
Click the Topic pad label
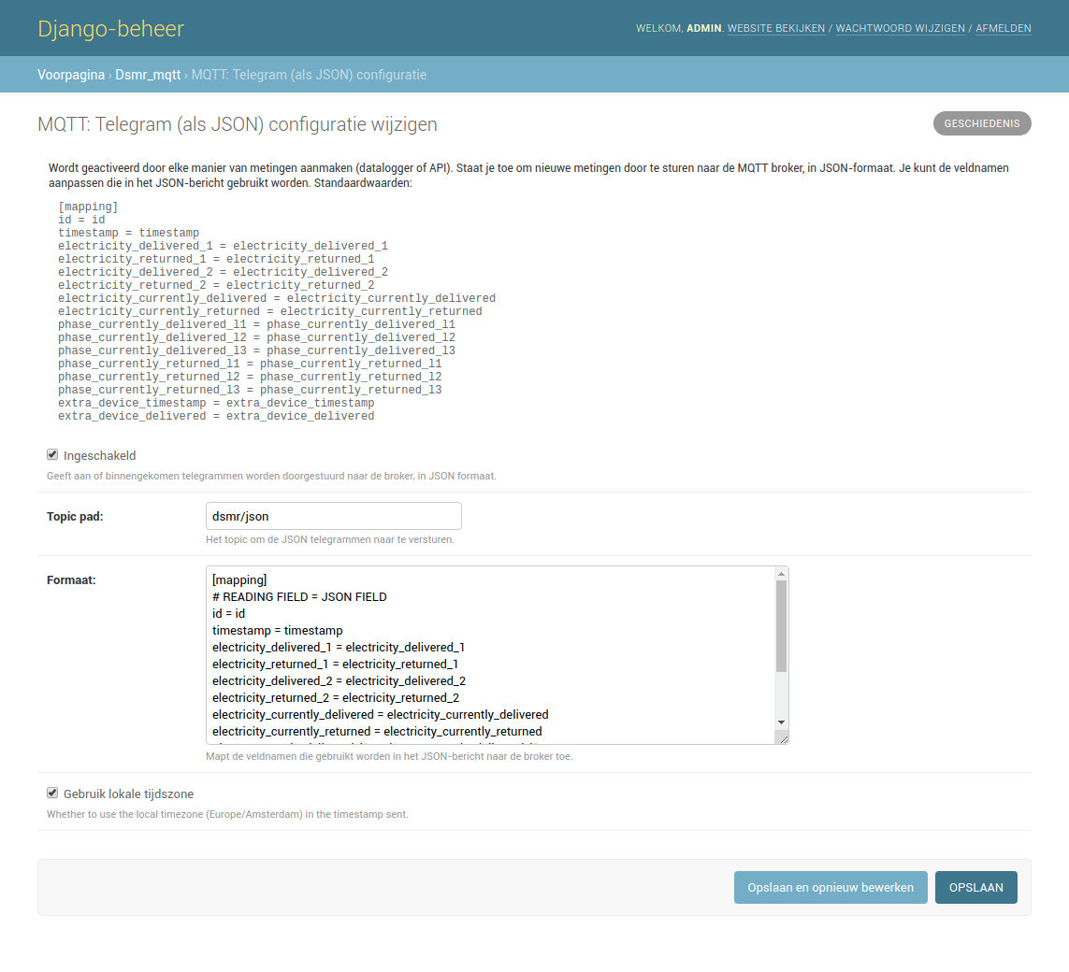click(x=75, y=516)
